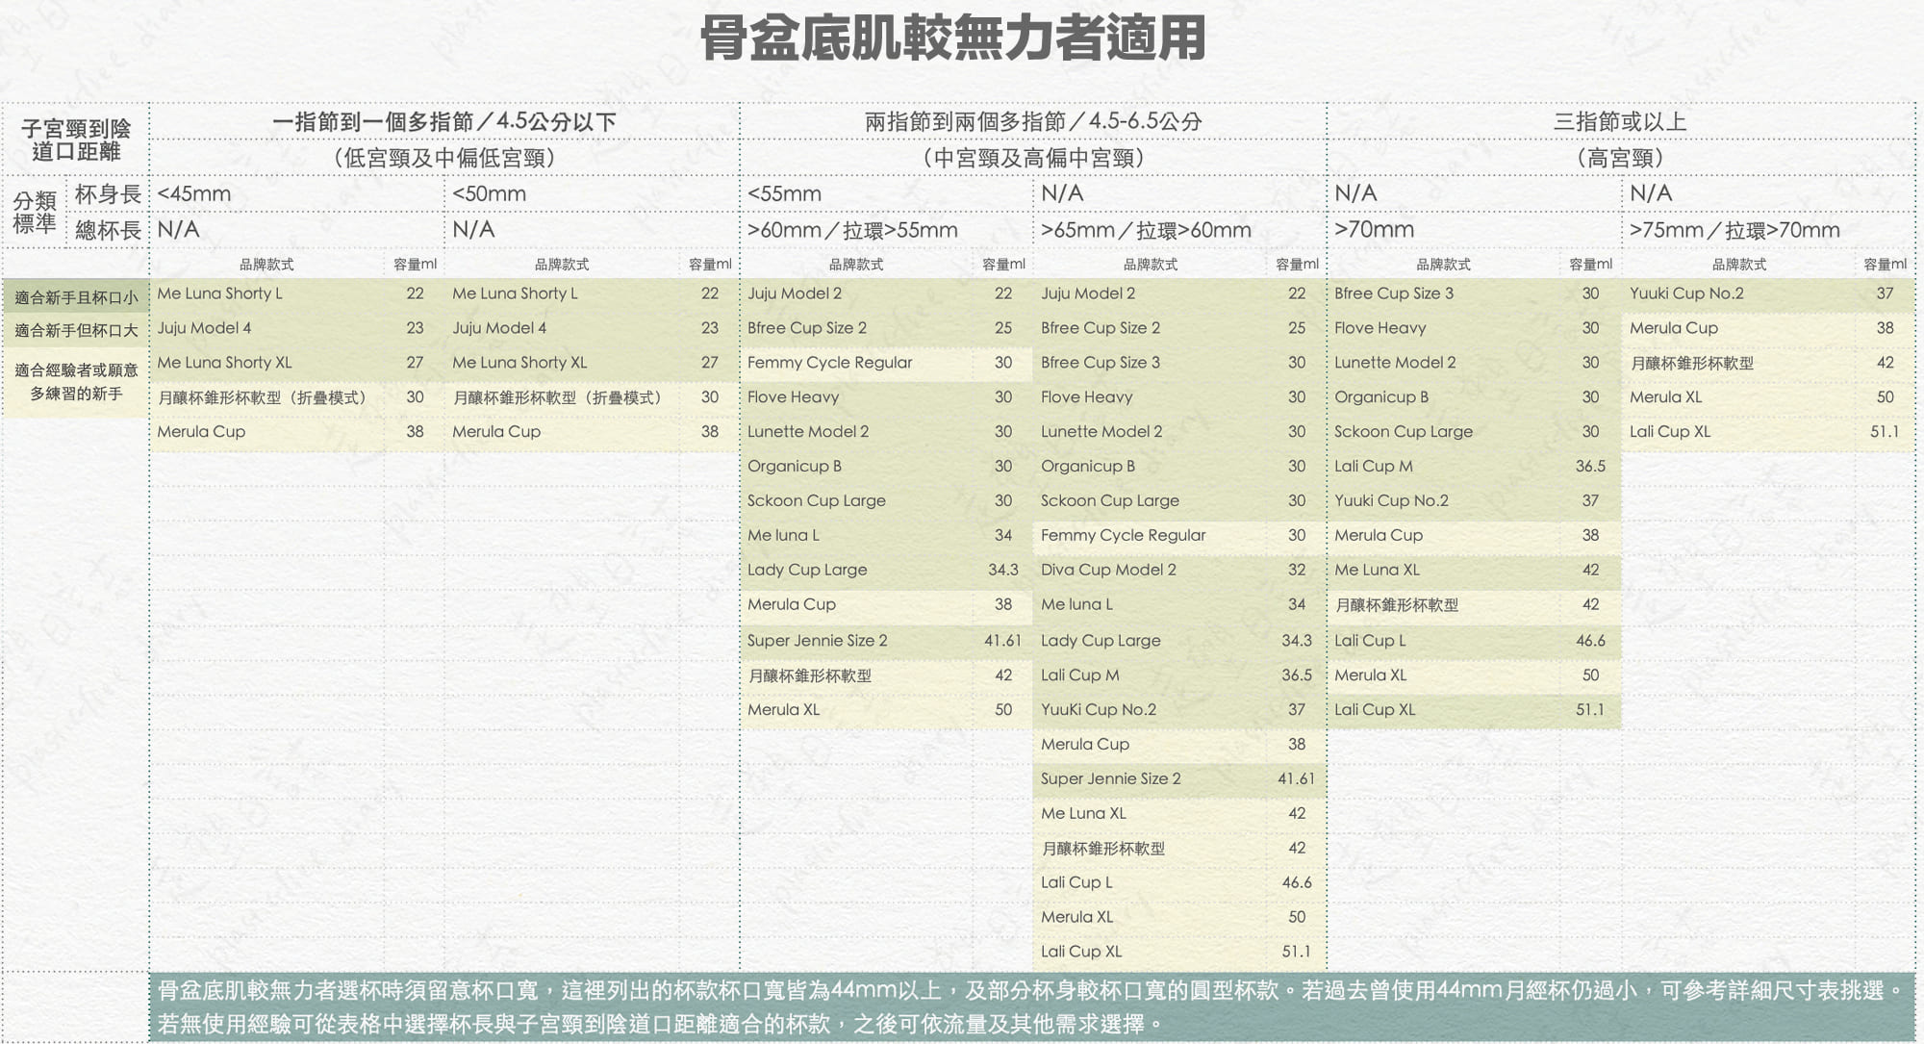Select Lali Cup L in the >65mm column
The image size is (1924, 1044).
tap(1076, 882)
